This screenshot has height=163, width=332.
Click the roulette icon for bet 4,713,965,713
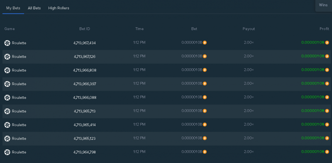7,111
